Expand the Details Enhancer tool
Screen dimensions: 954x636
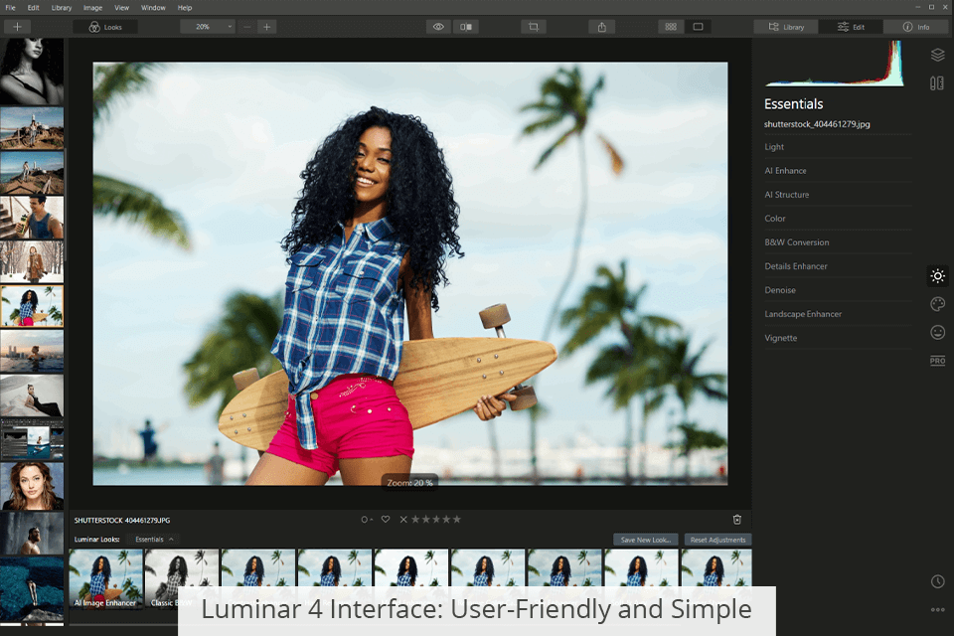(838, 266)
